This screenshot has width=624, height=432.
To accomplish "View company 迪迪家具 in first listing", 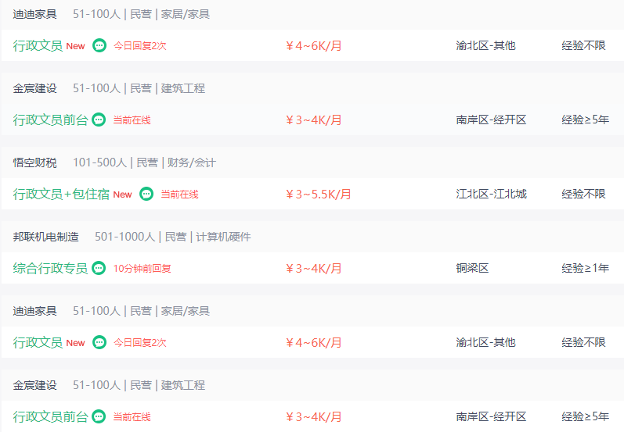I will (34, 14).
